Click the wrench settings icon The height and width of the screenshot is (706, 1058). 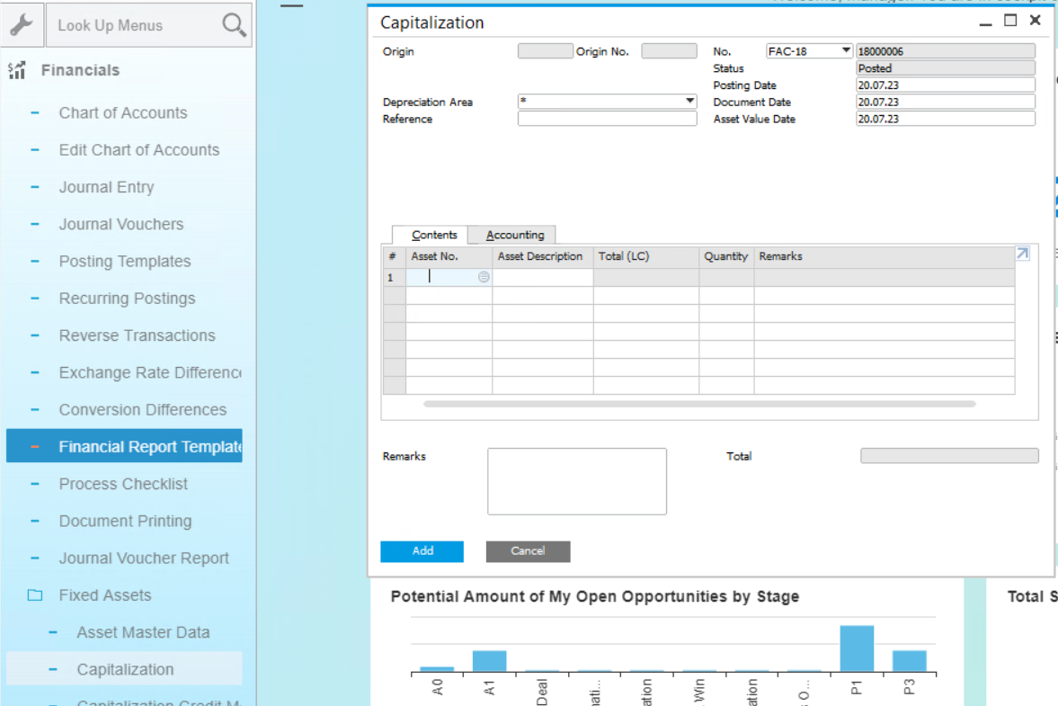pos(22,25)
